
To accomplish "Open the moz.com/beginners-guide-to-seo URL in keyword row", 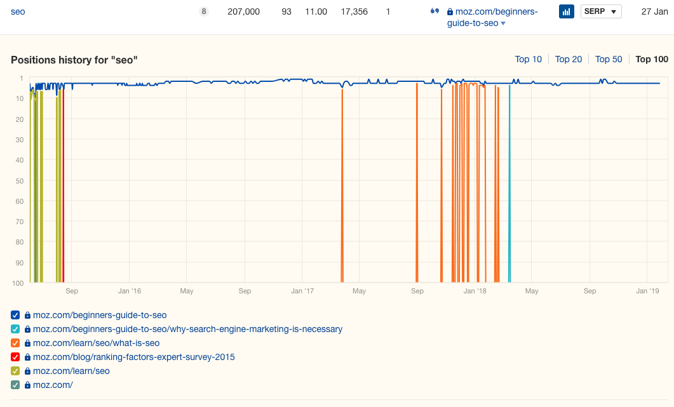I will [492, 18].
